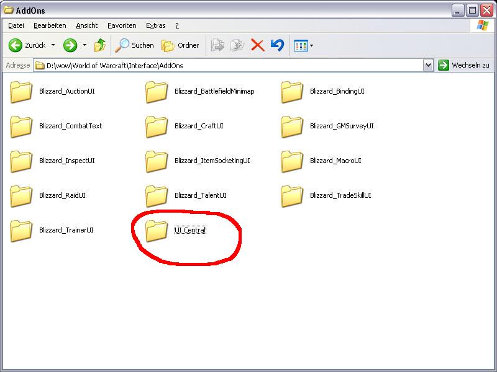Expand the address bar dropdown
This screenshot has width=497, height=372.
[x=428, y=66]
